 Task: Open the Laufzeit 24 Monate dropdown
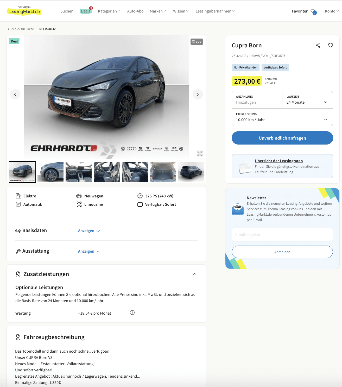point(307,100)
